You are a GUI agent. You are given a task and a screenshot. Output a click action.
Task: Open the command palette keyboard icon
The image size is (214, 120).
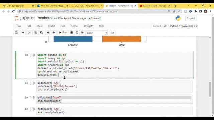pos(112,33)
